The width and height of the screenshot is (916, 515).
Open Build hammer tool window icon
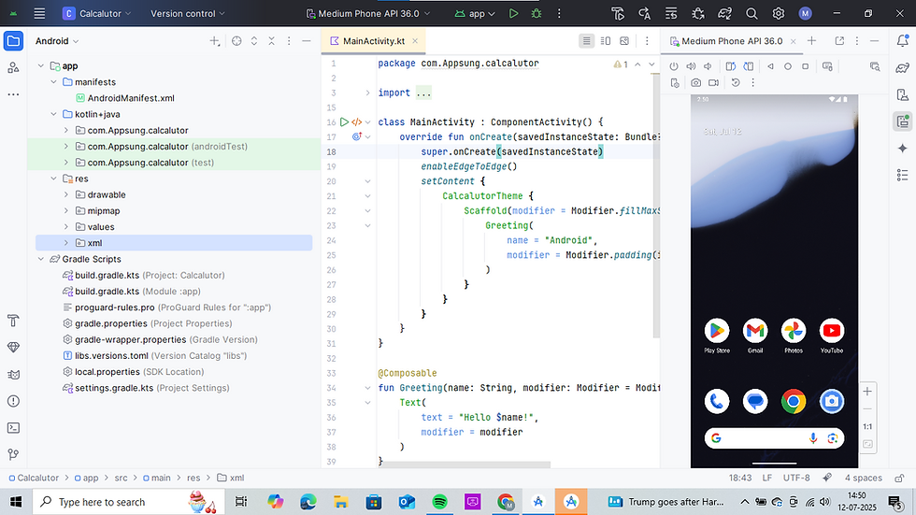13,321
